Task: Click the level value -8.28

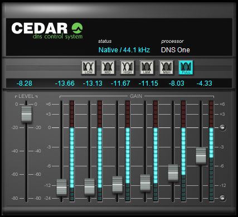Action: (x=25, y=83)
